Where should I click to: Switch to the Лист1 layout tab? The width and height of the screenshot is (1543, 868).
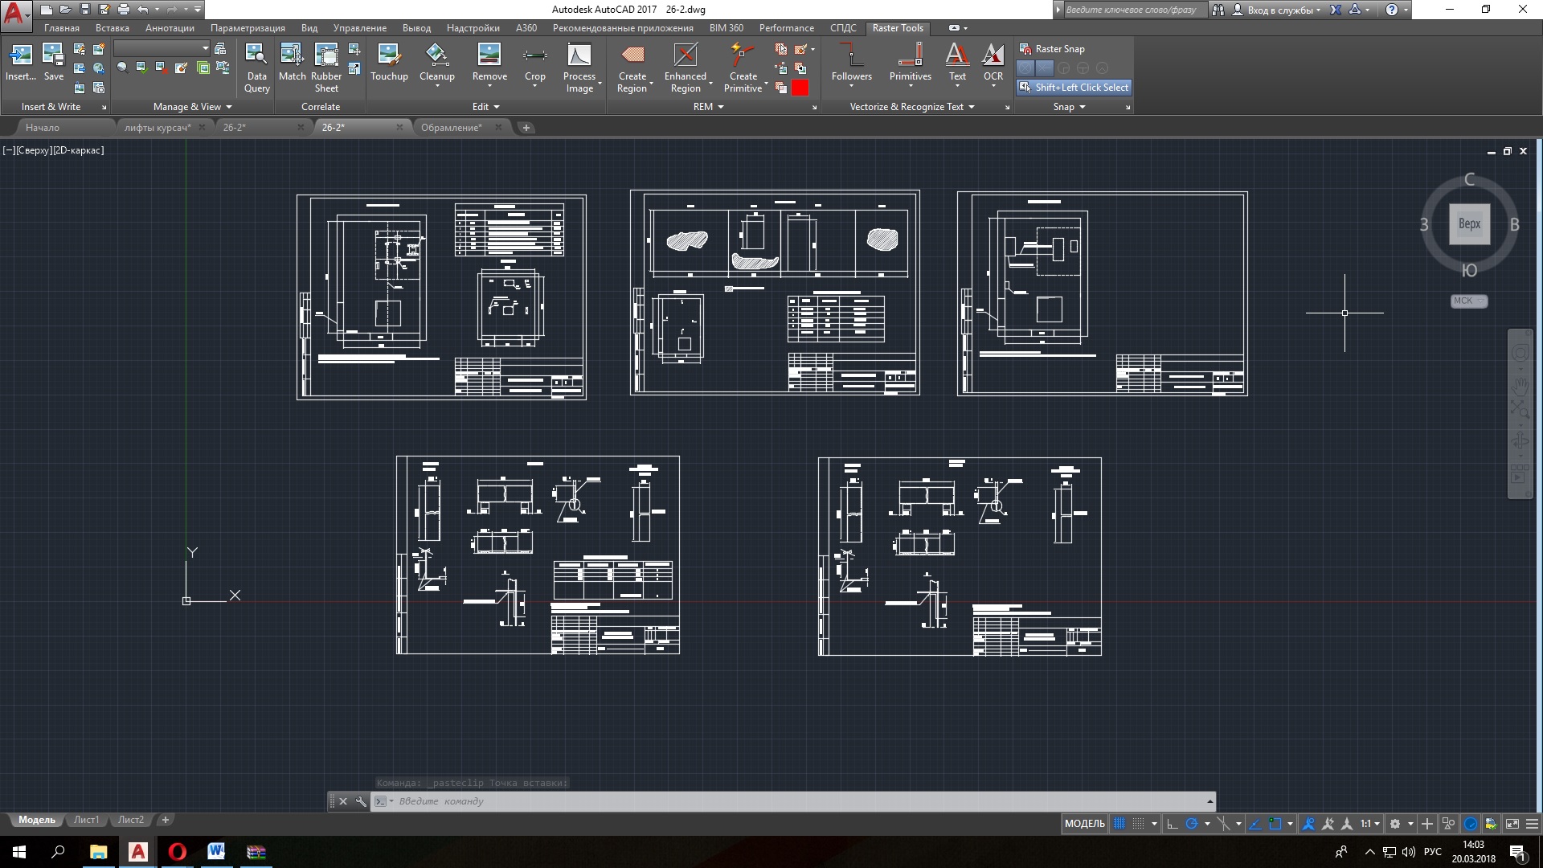(x=86, y=821)
